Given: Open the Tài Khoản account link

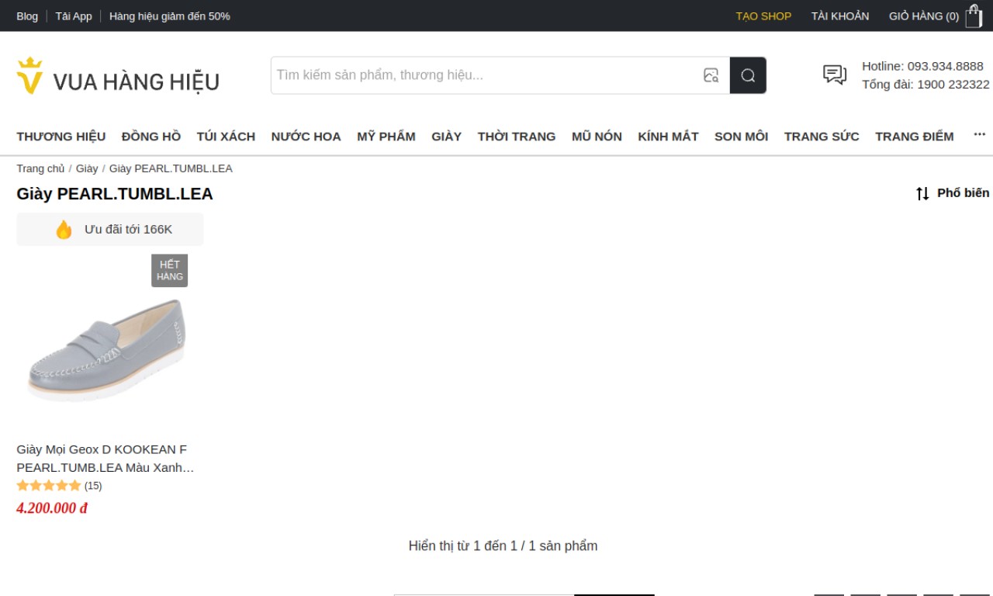Looking at the screenshot, I should 840,16.
